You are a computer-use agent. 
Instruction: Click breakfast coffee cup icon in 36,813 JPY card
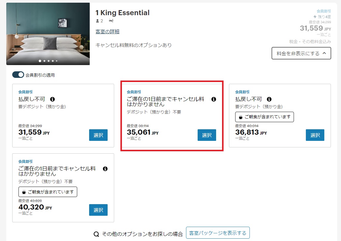(241, 117)
